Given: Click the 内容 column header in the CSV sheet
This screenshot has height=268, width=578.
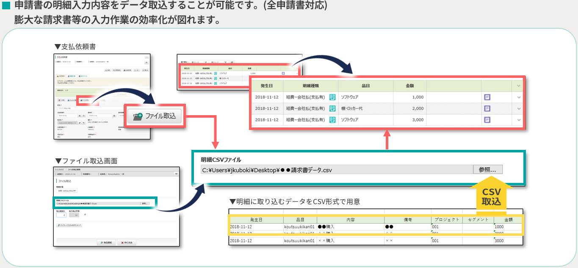Looking at the screenshot, I should (351, 220).
